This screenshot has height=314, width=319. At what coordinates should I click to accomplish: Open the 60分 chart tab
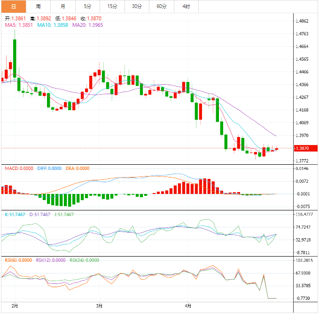click(161, 7)
